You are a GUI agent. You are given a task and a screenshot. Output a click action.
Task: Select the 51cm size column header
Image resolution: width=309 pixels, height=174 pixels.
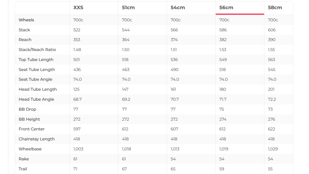(128, 8)
